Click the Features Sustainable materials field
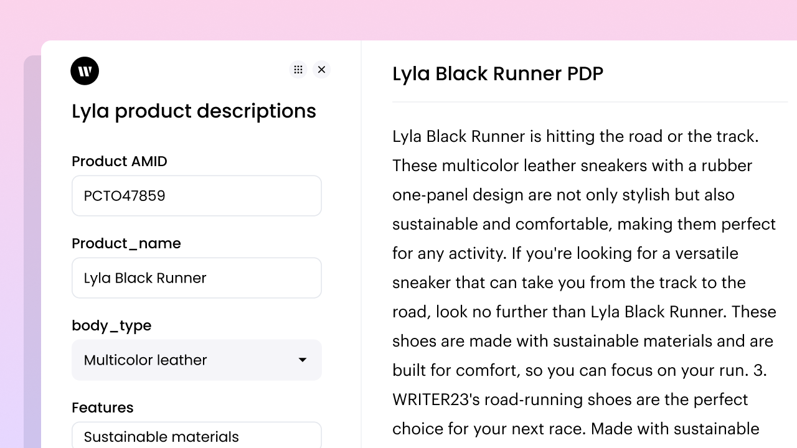Viewport: 797px width, 448px height. (196, 436)
